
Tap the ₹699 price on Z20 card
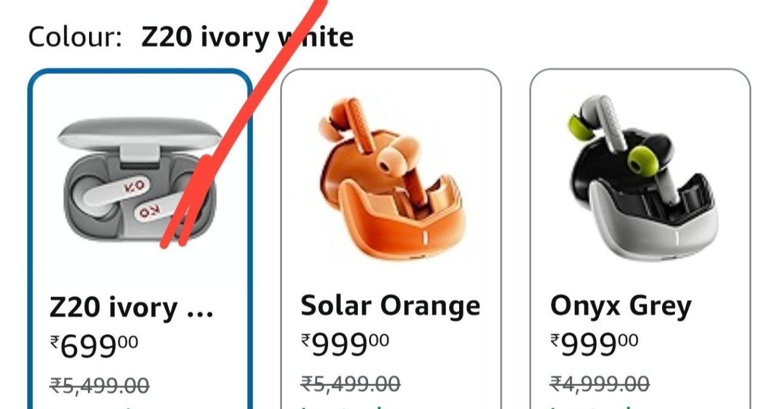[x=94, y=345]
